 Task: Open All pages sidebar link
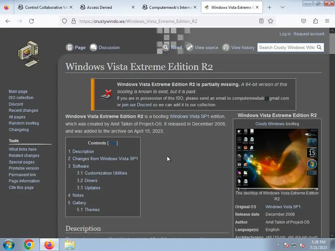click(x=17, y=117)
